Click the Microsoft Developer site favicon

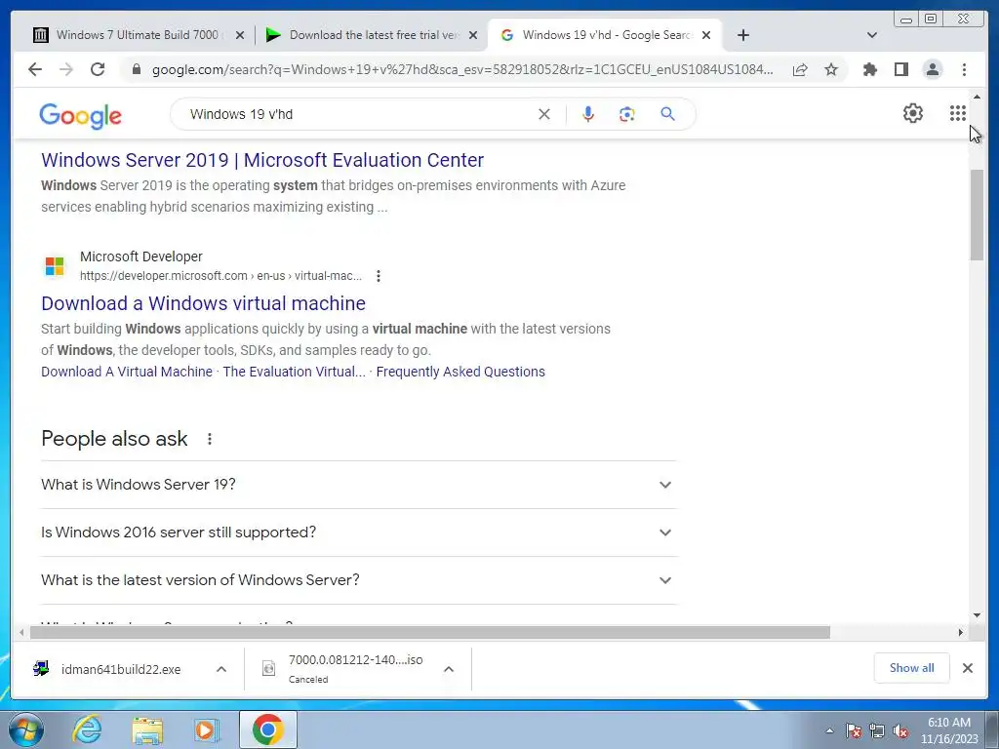click(x=55, y=265)
